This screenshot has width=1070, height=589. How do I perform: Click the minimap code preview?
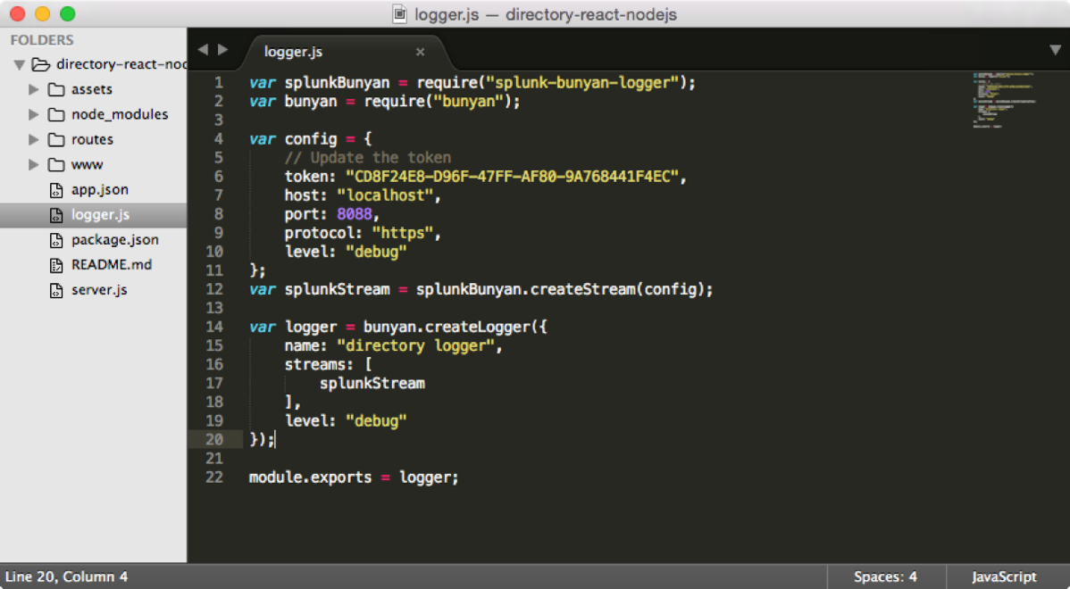(1004, 100)
